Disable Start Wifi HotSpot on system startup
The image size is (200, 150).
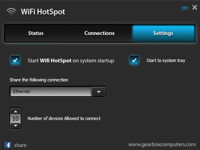(x=15, y=60)
